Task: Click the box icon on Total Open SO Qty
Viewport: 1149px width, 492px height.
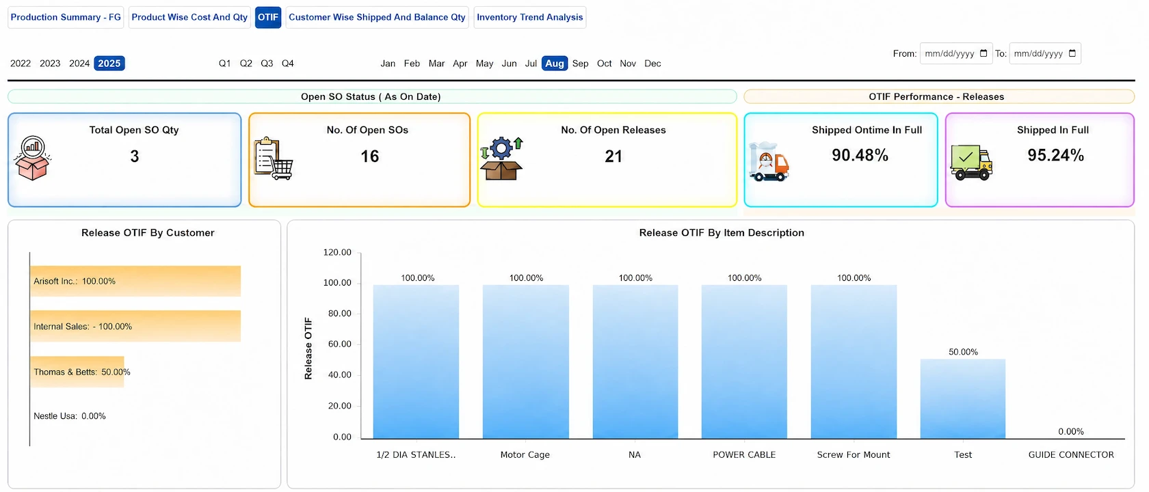Action: coord(32,159)
